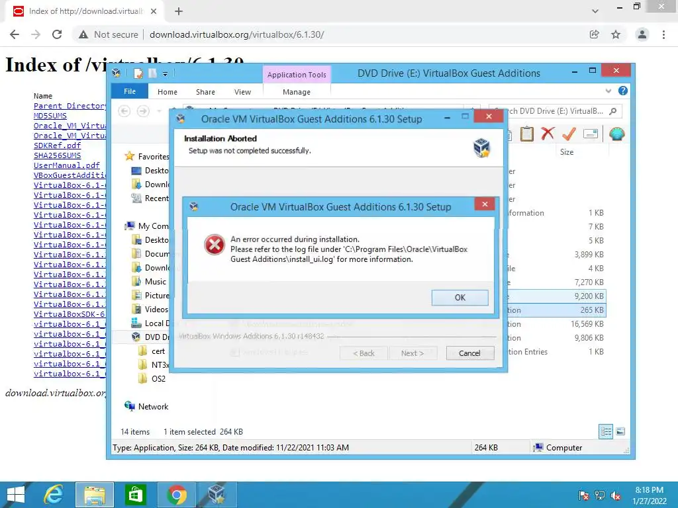Close the error message dialog
The image size is (678, 508).
coord(485,204)
